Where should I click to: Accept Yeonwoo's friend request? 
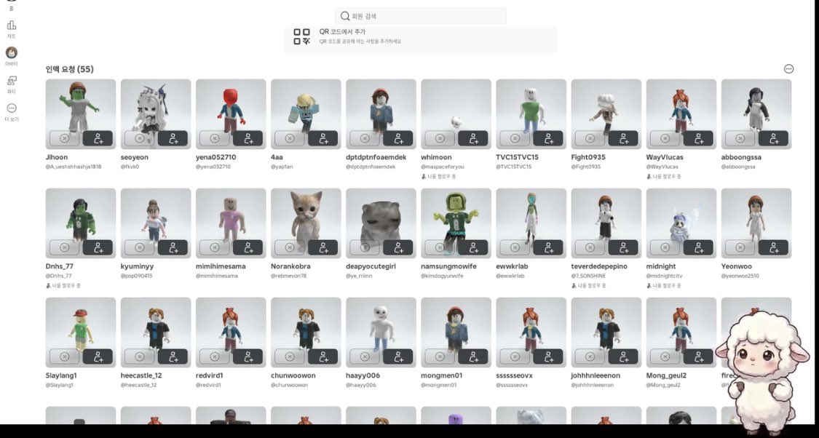click(x=774, y=247)
